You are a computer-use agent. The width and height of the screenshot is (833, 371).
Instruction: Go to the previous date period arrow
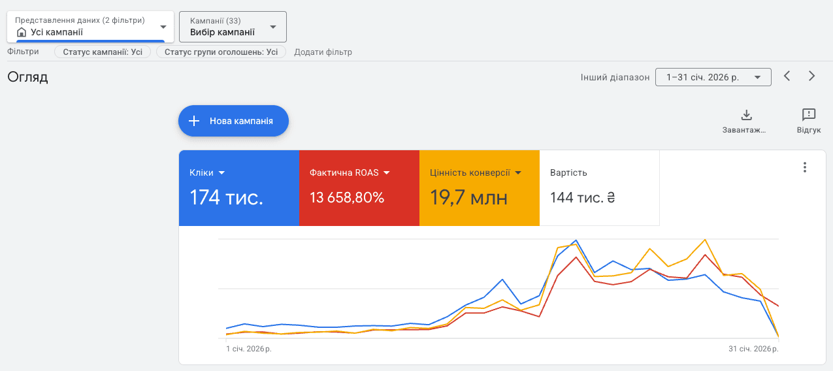tap(787, 76)
